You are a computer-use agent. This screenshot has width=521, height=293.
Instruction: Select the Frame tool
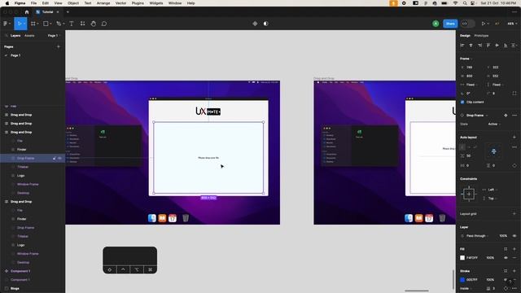[33, 24]
